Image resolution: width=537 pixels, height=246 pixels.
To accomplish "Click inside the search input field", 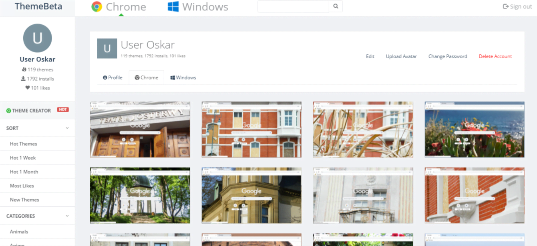I will (x=293, y=6).
